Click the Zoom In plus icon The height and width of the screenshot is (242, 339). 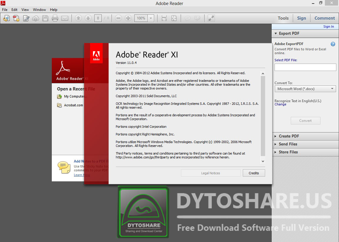[x=128, y=18]
